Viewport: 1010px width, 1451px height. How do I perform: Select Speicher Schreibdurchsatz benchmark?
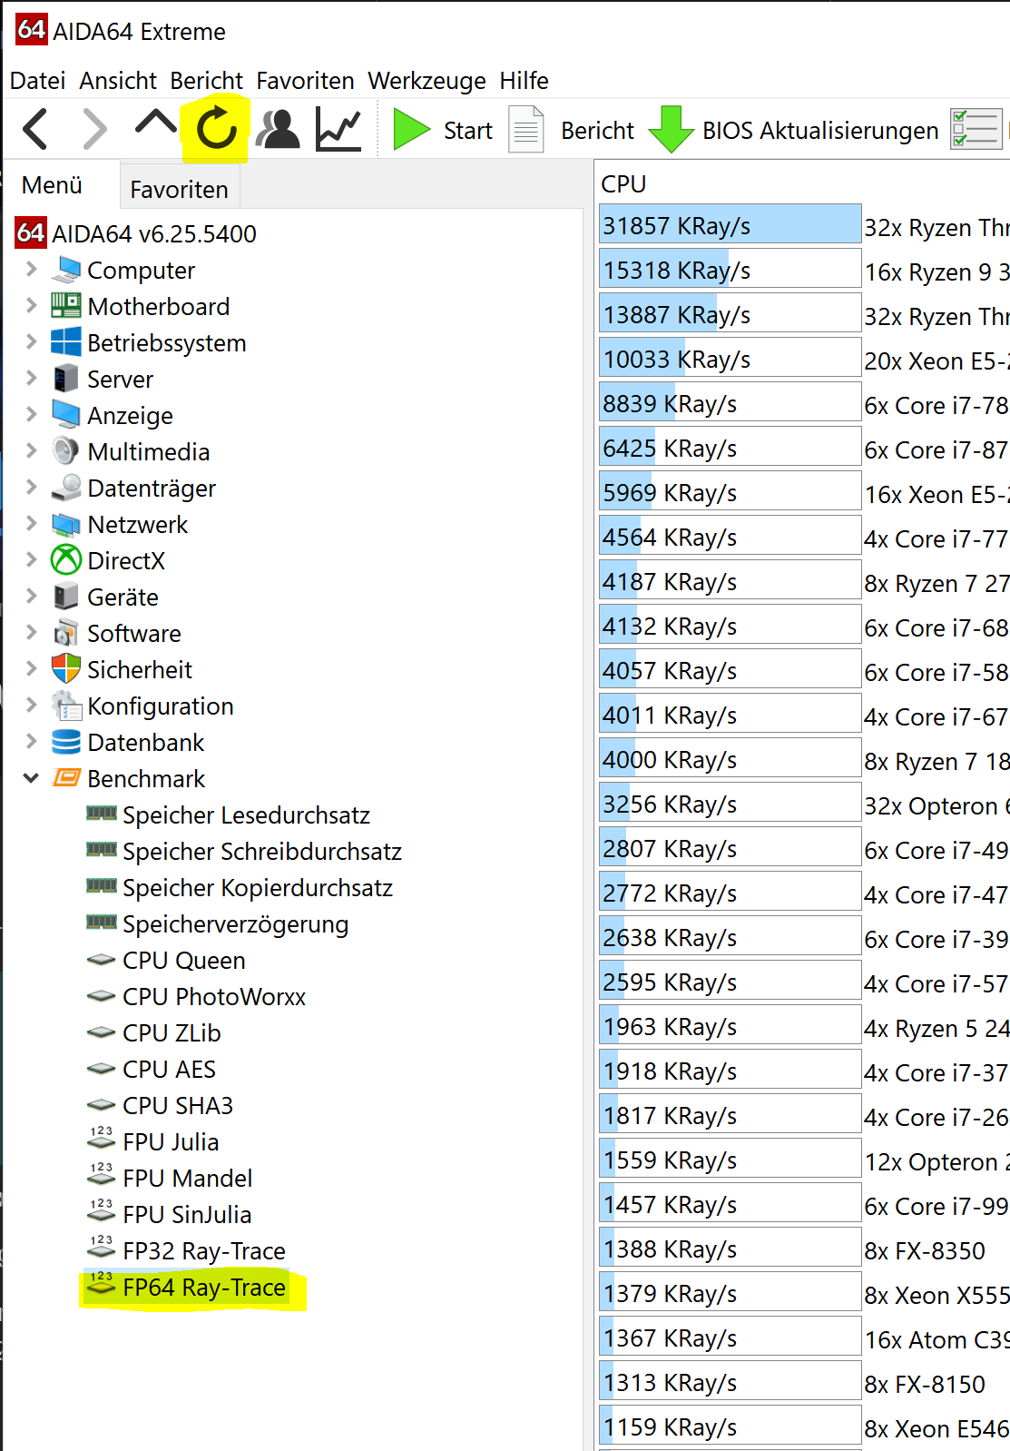click(x=262, y=852)
